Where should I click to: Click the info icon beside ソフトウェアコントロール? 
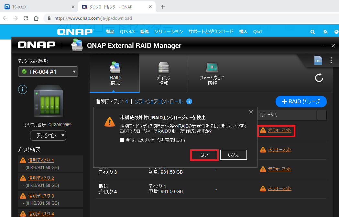point(189,101)
